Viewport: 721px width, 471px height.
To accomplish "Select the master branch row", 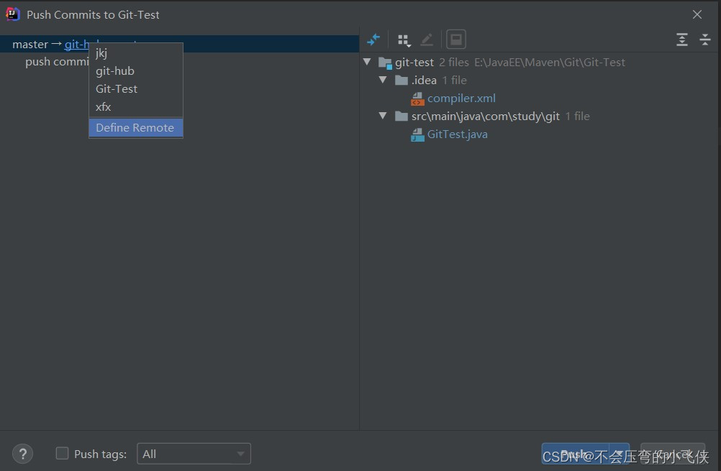I will (x=179, y=44).
